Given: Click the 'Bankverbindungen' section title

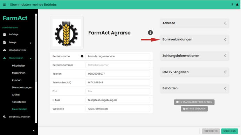Looking at the screenshot, I should pos(177,39).
